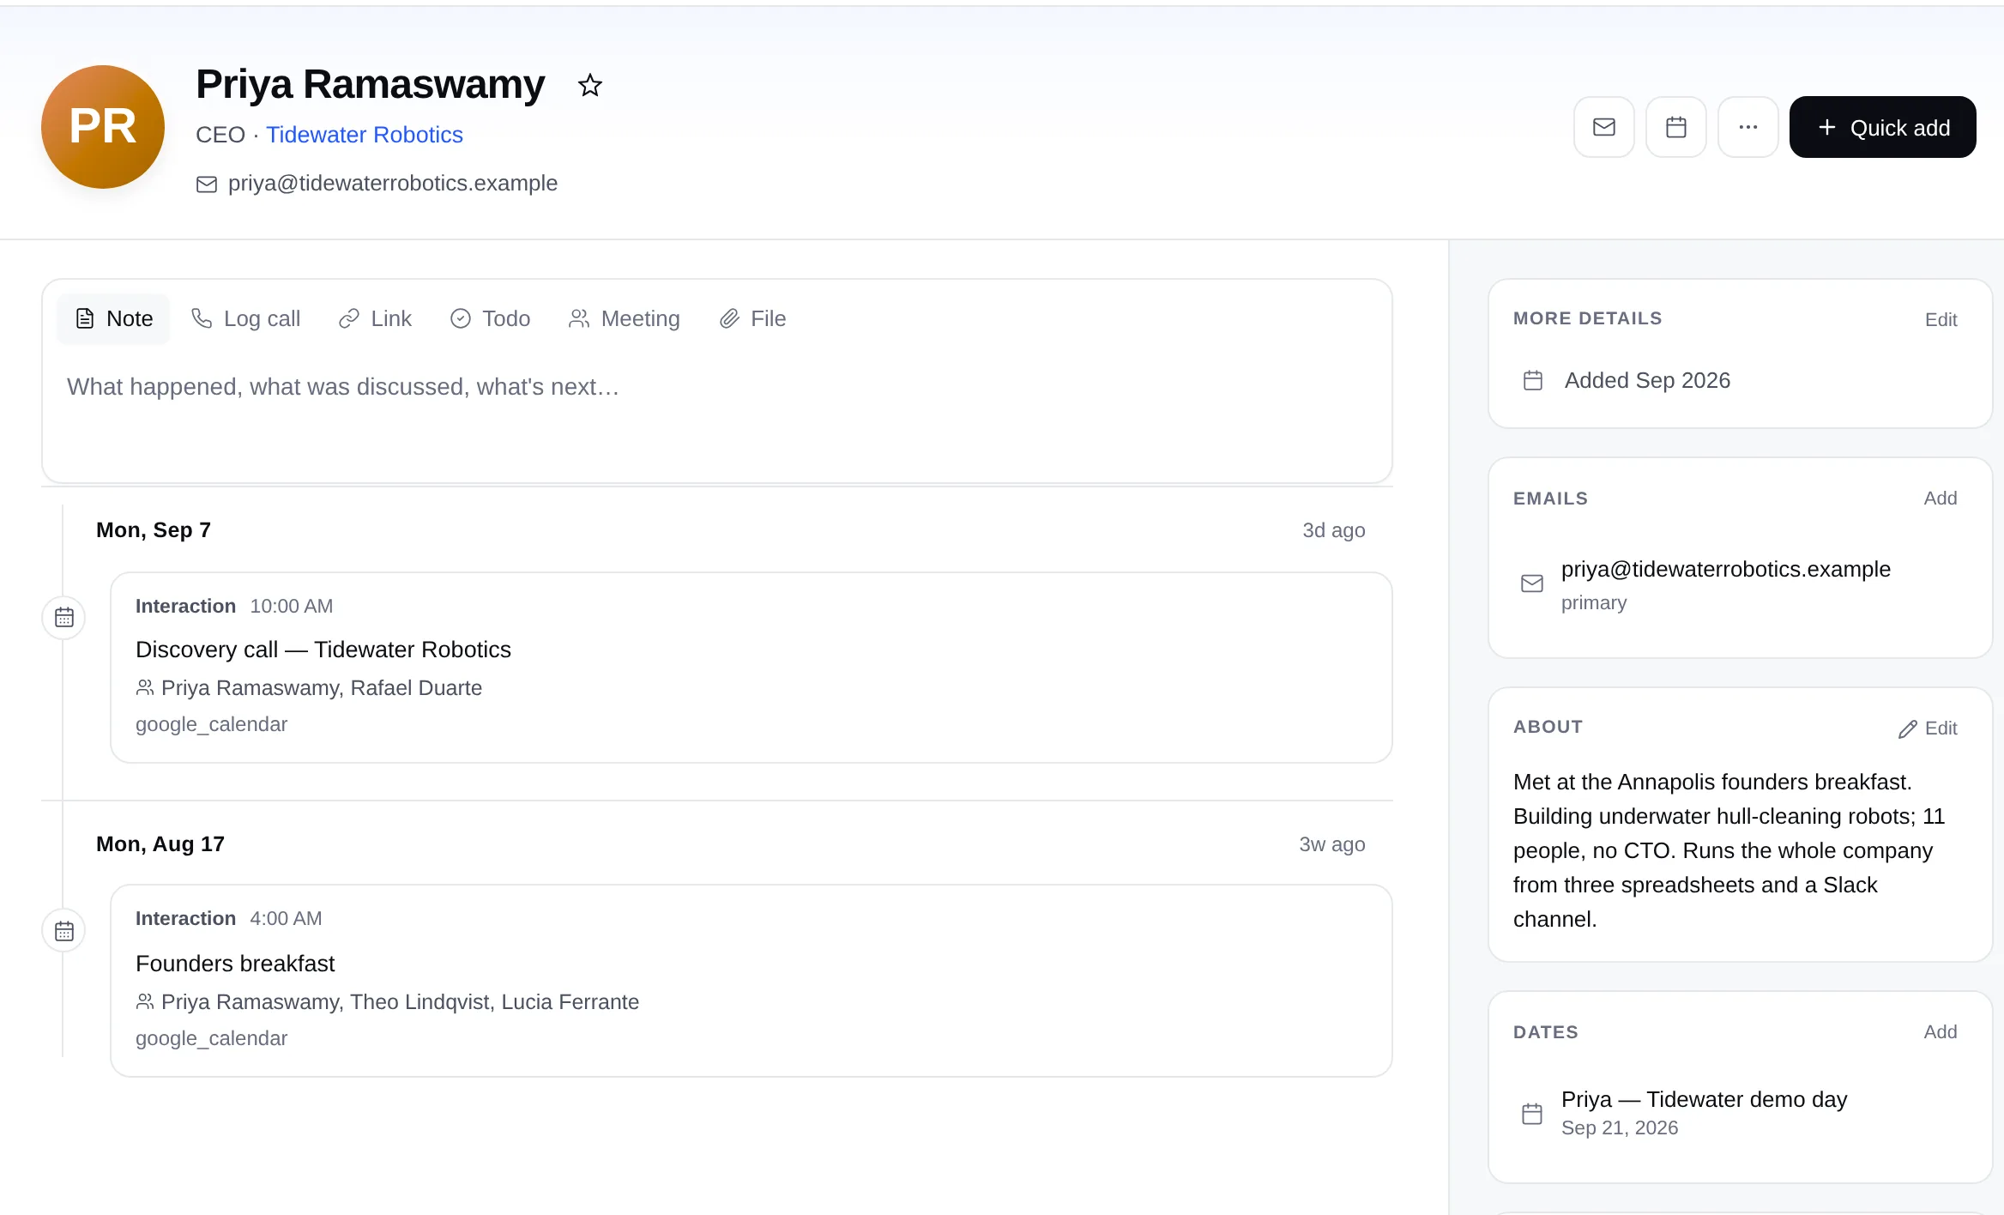Click calendar icon next to Added Sep 2026
2004x1215 pixels.
[1533, 380]
